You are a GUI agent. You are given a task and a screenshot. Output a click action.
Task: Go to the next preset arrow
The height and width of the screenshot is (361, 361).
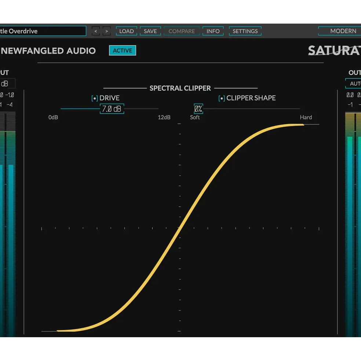(106, 31)
